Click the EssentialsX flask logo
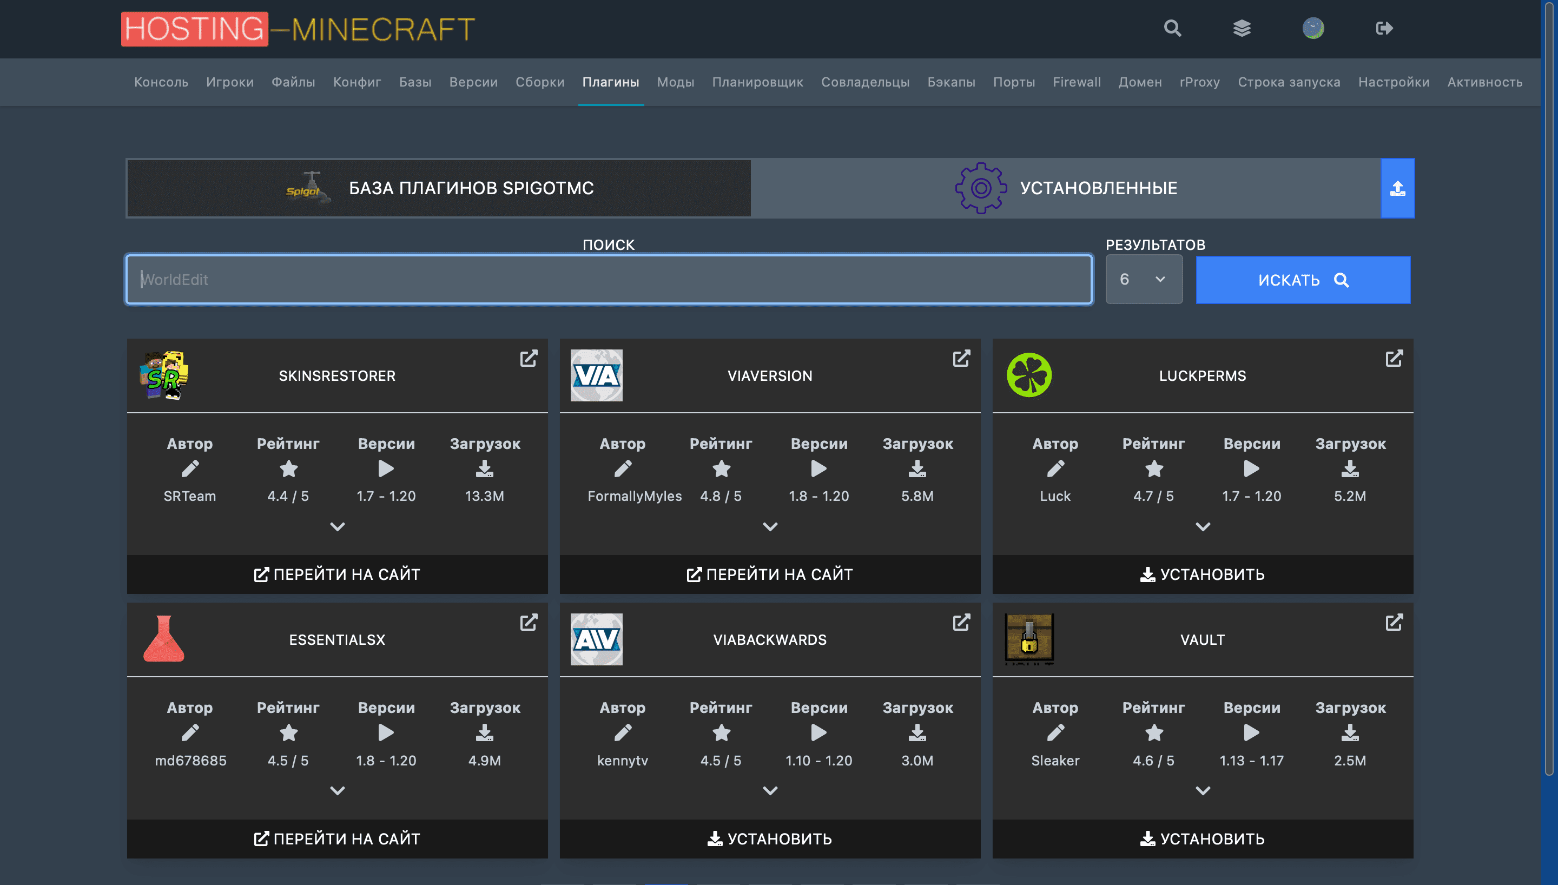The width and height of the screenshot is (1558, 885). coord(164,639)
